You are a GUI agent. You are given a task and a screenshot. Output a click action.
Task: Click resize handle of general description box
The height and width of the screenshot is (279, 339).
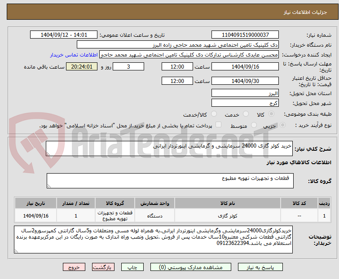[48, 153]
